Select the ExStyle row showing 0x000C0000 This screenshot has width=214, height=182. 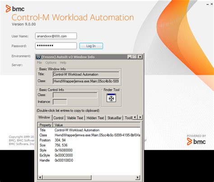[x=89, y=155]
